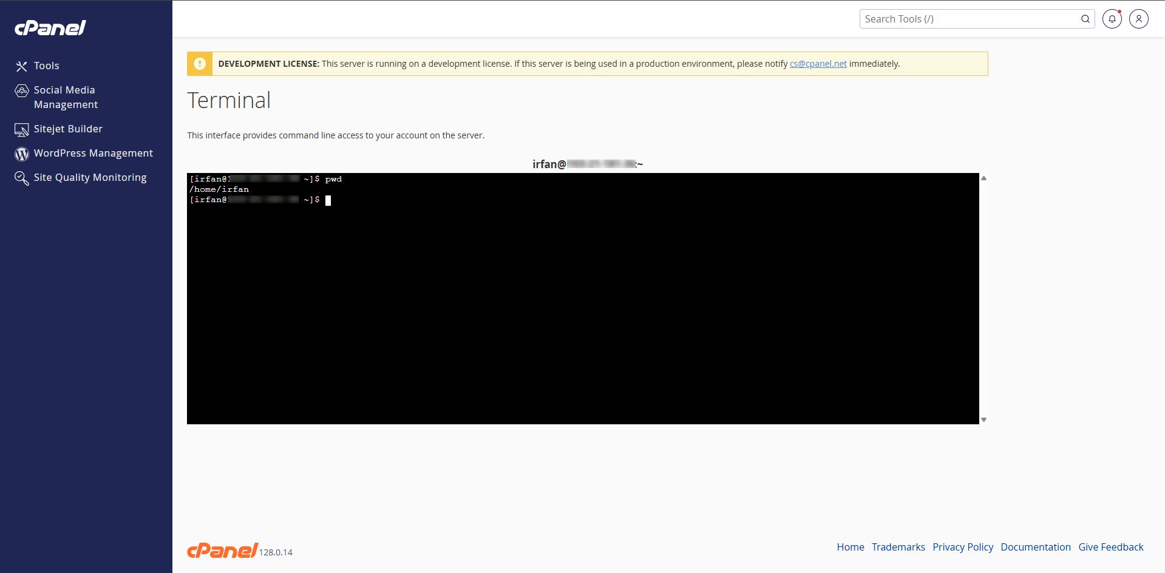Viewport: 1165px width, 573px height.
Task: Open Site Quality Monitoring
Action: (90, 177)
